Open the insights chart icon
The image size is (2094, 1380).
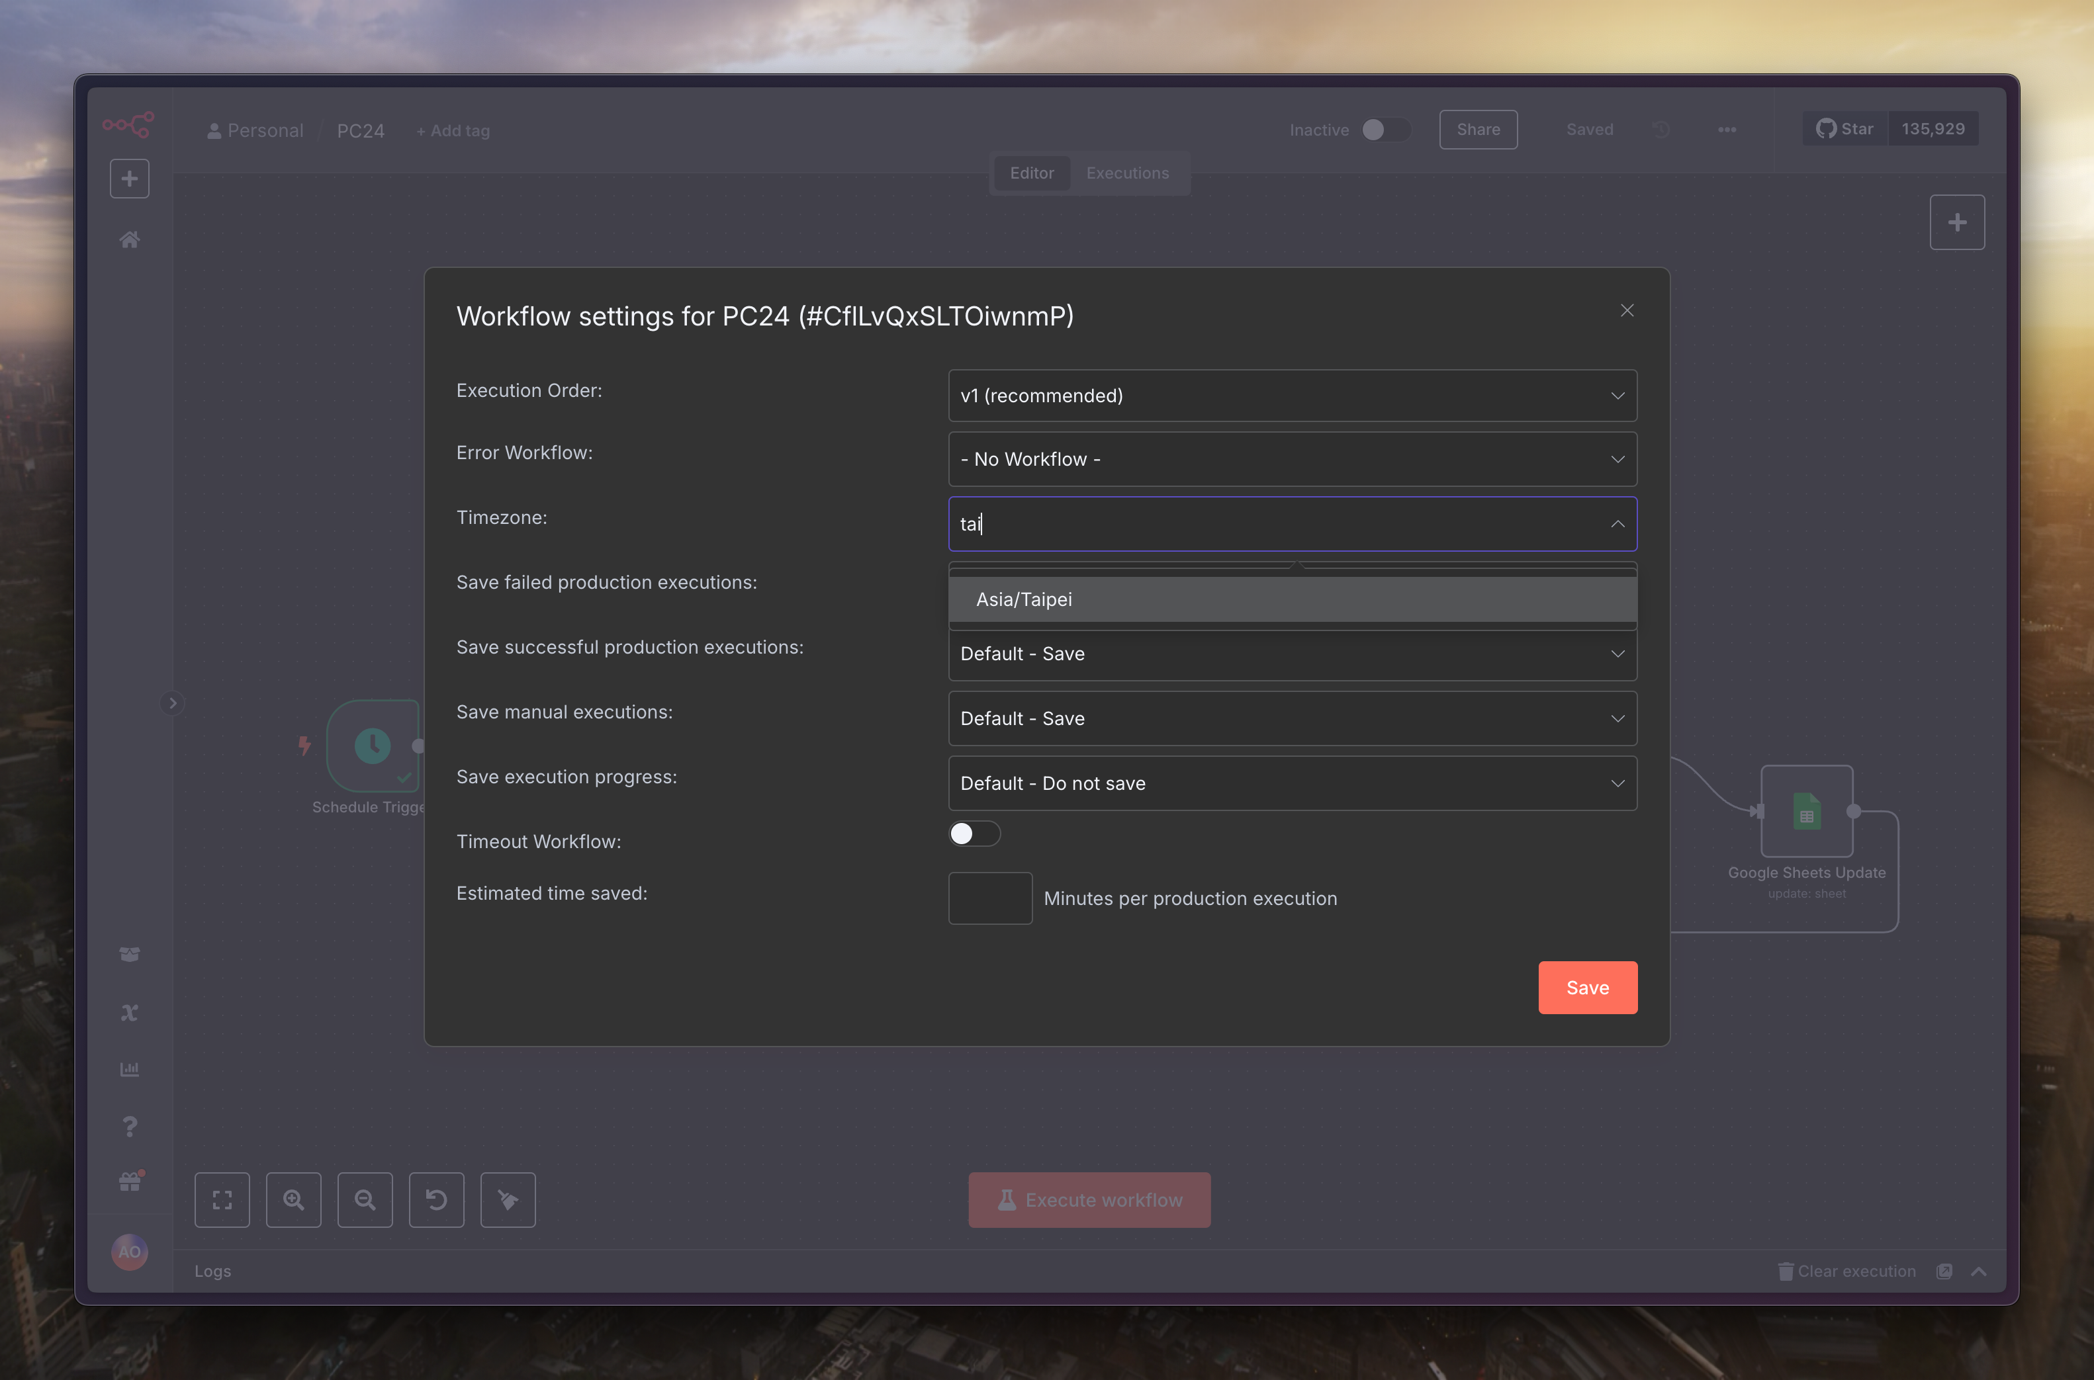[130, 1069]
